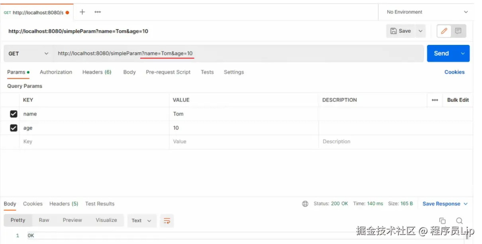Select the Preview view button
The height and width of the screenshot is (244, 482).
[x=72, y=220]
